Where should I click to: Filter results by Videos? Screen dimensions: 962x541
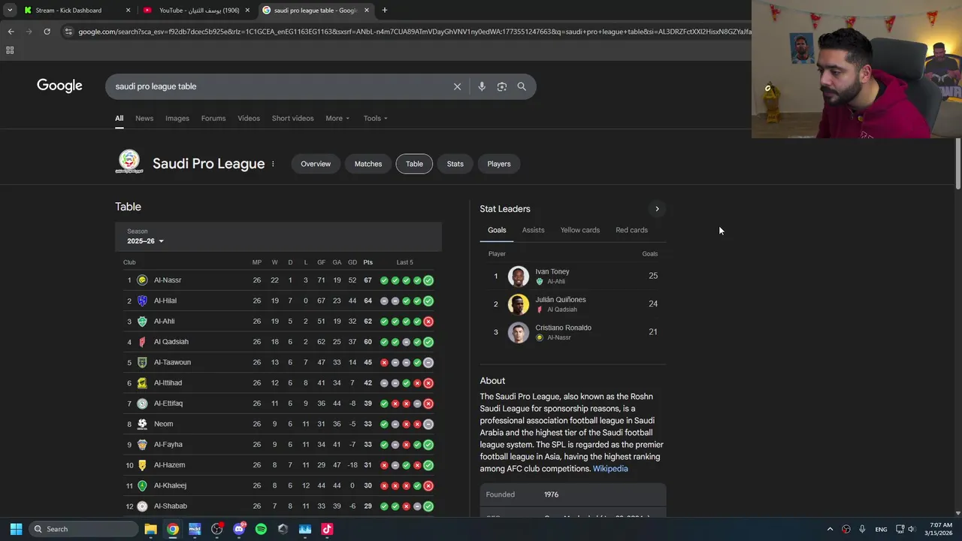click(249, 118)
